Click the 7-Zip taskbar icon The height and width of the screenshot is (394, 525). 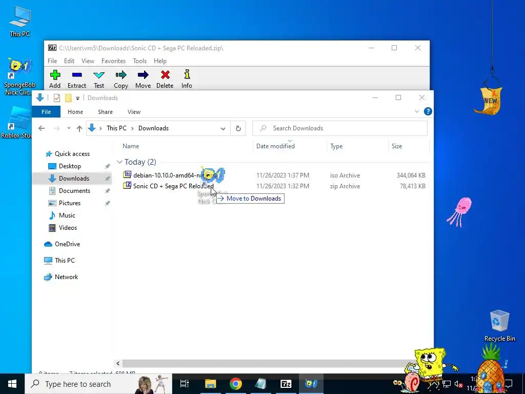pyautogui.click(x=286, y=384)
